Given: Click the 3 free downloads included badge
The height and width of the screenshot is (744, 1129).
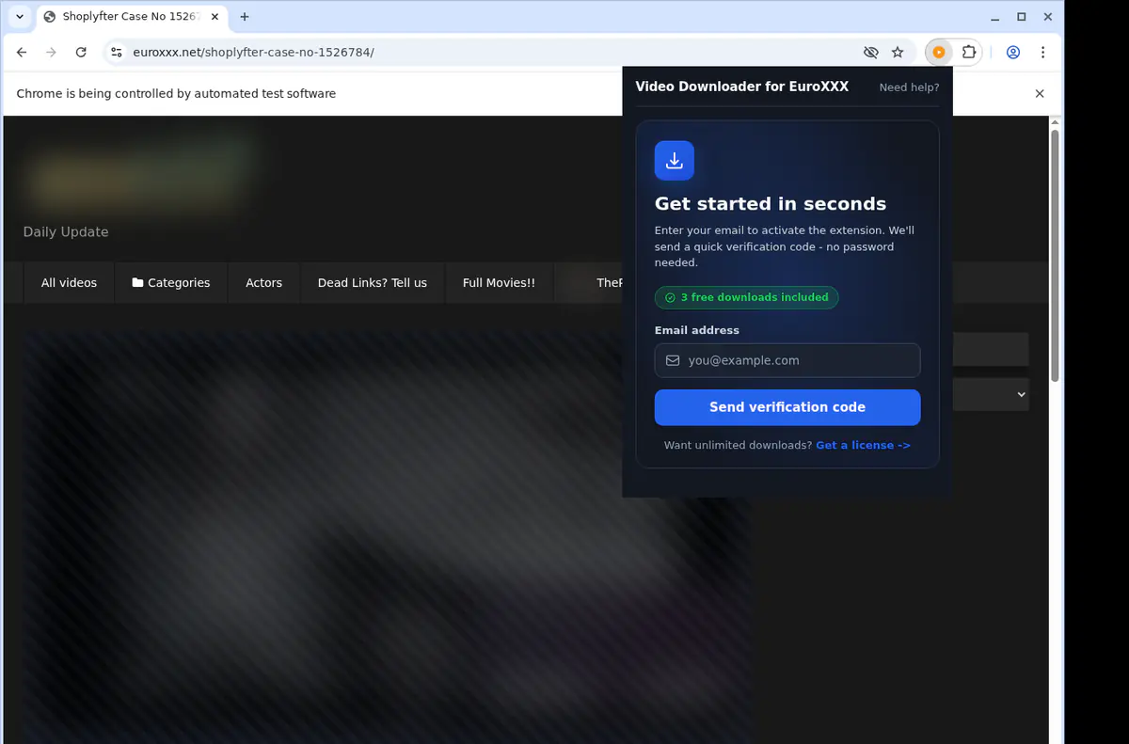Looking at the screenshot, I should 746,297.
